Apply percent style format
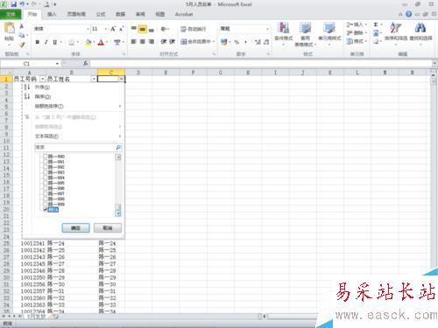The width and height of the screenshot is (438, 328). [x=237, y=42]
